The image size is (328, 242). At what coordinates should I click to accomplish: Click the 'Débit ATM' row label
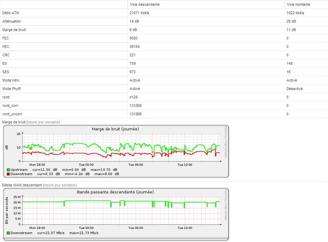(x=11, y=13)
